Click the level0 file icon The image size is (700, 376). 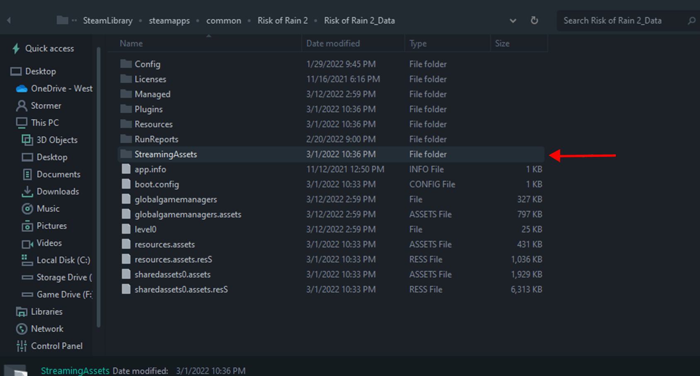pos(126,229)
